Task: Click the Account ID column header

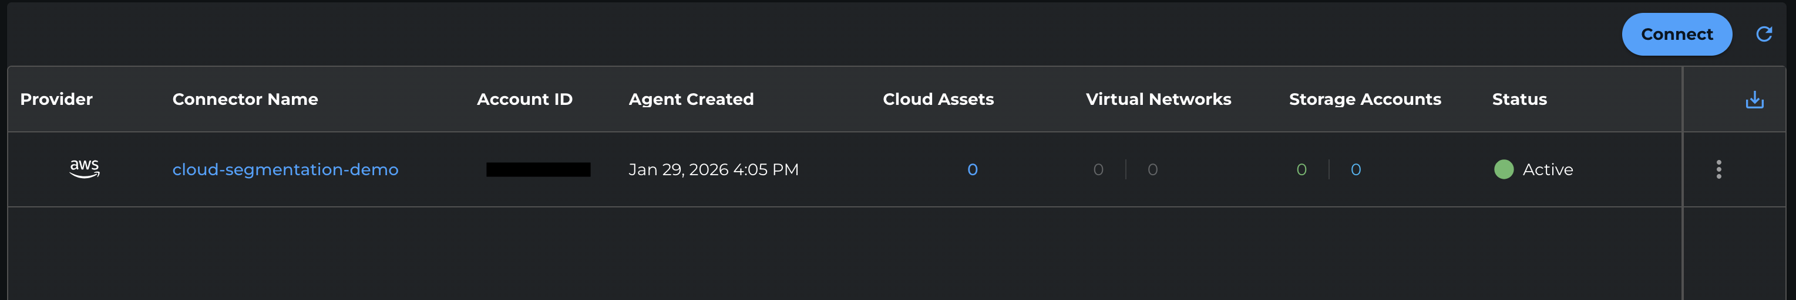Action: (x=524, y=100)
